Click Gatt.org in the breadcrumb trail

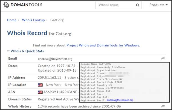point(57,20)
